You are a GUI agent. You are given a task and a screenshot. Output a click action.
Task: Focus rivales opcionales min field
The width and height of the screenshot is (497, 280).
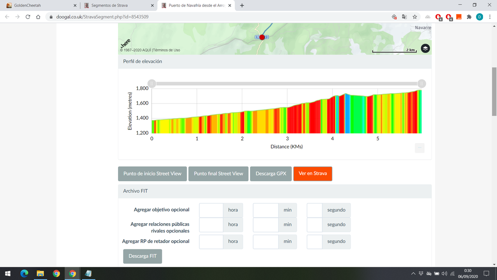[266, 225]
